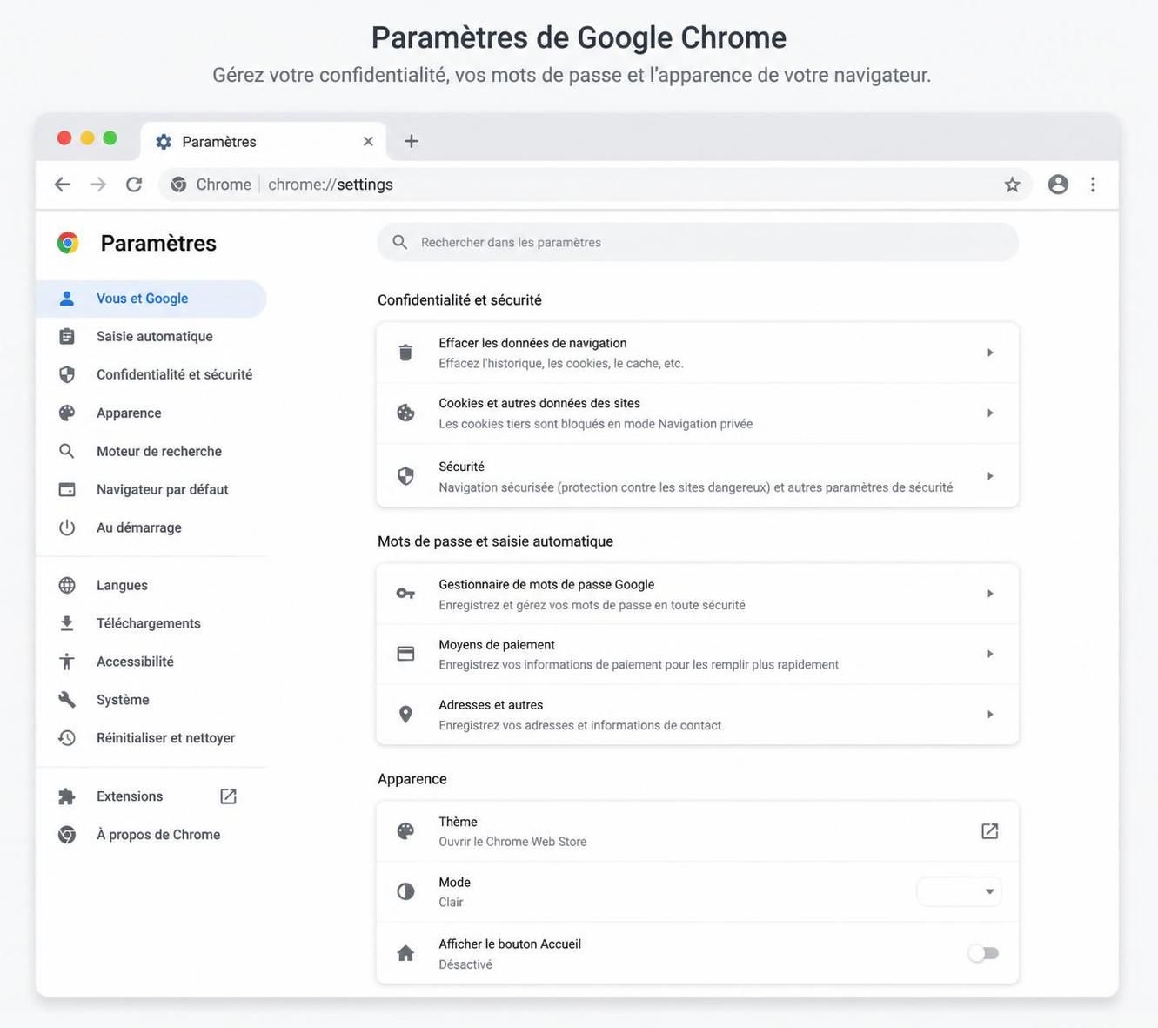
Task: Click the Chrome logo beside Paramètres heading
Action: [x=68, y=243]
